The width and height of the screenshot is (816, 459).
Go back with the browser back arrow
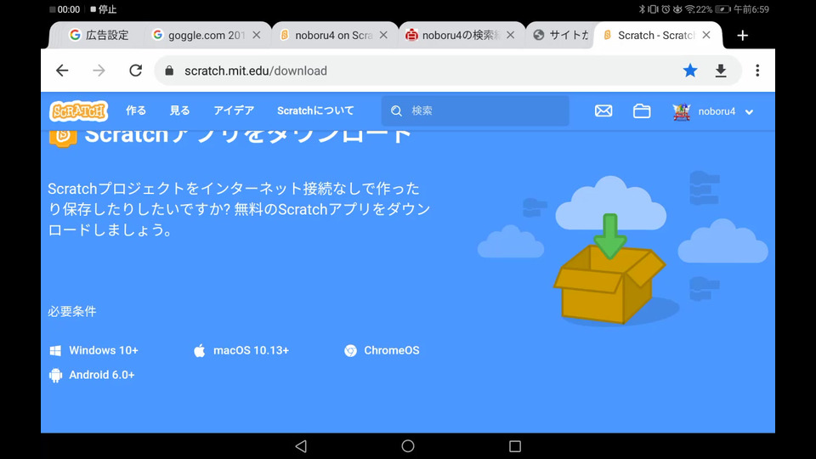62,71
